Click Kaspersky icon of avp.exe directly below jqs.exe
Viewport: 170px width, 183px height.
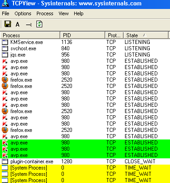coord(5,61)
